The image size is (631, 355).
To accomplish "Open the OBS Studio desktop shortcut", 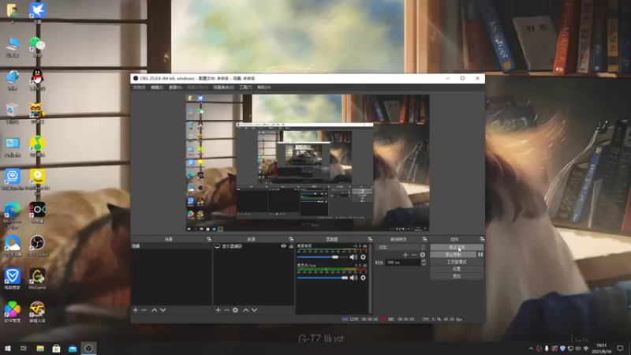I will tap(37, 245).
